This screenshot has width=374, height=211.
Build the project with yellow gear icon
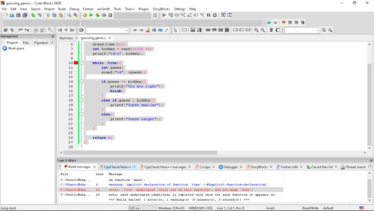click(85, 15)
